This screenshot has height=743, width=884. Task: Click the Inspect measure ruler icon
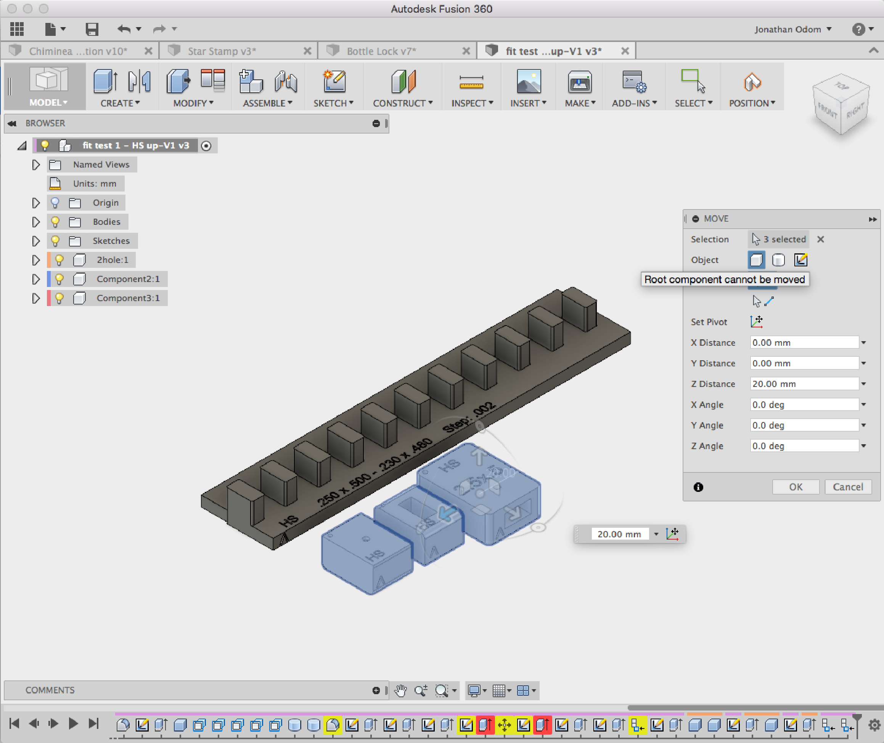tap(471, 82)
